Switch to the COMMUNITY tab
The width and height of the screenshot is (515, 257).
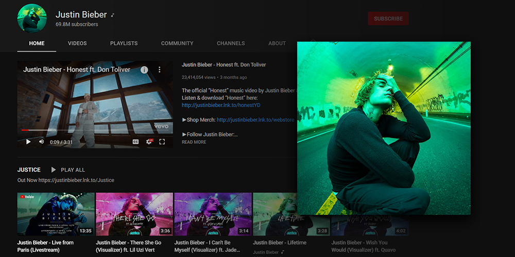click(x=177, y=43)
